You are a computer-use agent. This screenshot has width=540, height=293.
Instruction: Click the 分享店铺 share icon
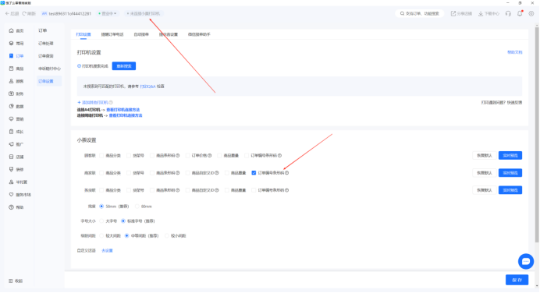453,14
